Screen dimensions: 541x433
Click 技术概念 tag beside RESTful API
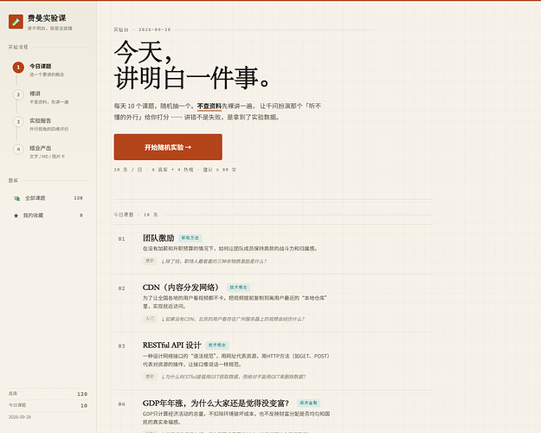click(217, 345)
